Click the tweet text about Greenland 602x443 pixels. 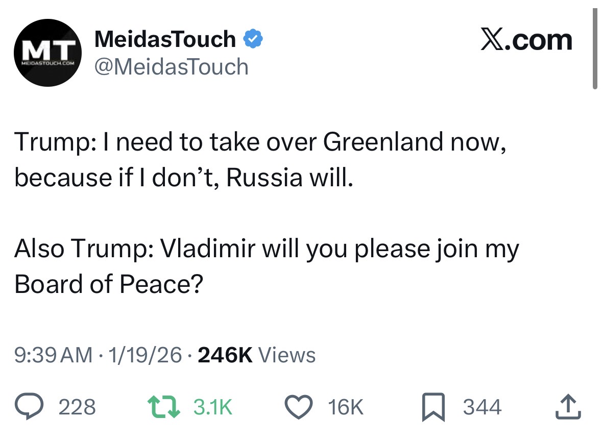click(260, 159)
